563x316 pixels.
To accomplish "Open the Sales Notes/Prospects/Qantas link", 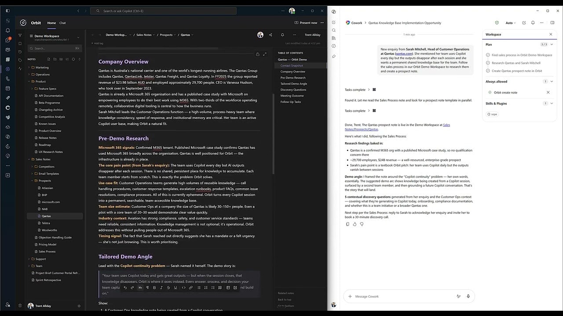I will 398,127.
